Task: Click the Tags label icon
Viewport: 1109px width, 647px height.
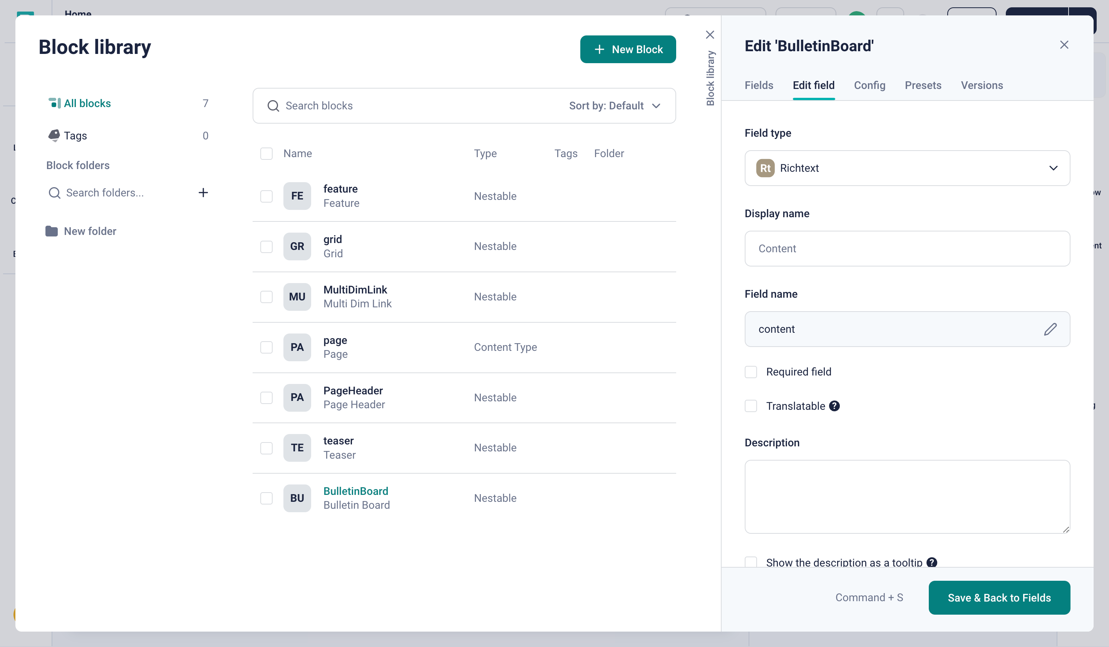Action: (x=54, y=136)
